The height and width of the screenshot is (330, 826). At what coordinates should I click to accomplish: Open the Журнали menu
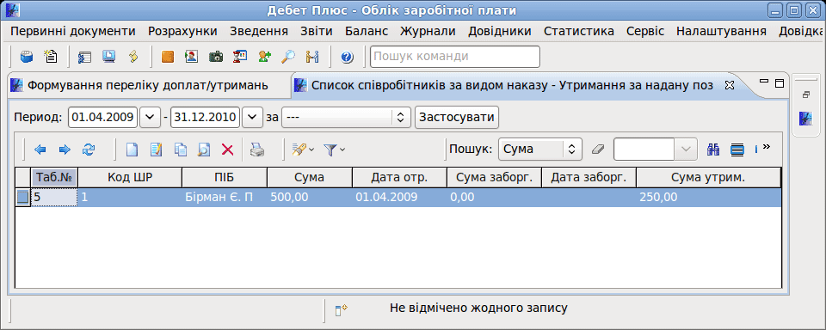coord(428,31)
